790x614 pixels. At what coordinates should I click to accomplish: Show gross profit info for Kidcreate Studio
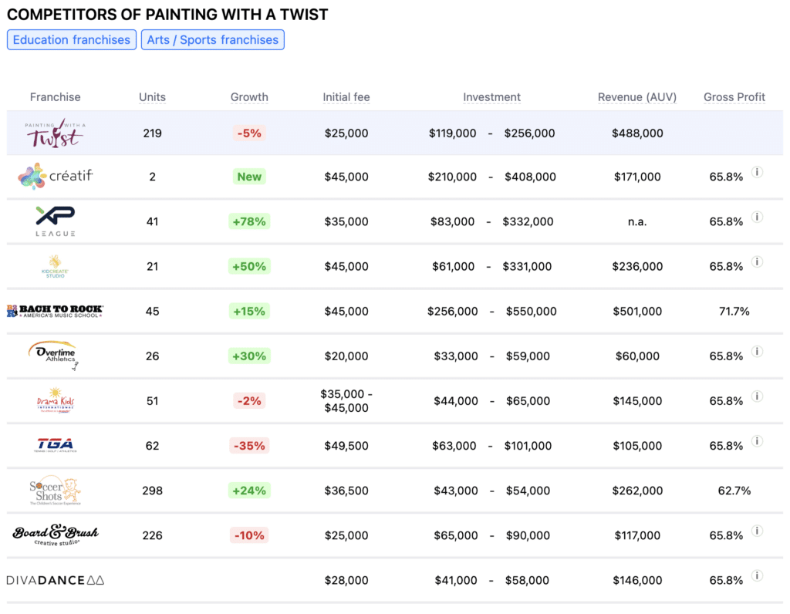[757, 262]
